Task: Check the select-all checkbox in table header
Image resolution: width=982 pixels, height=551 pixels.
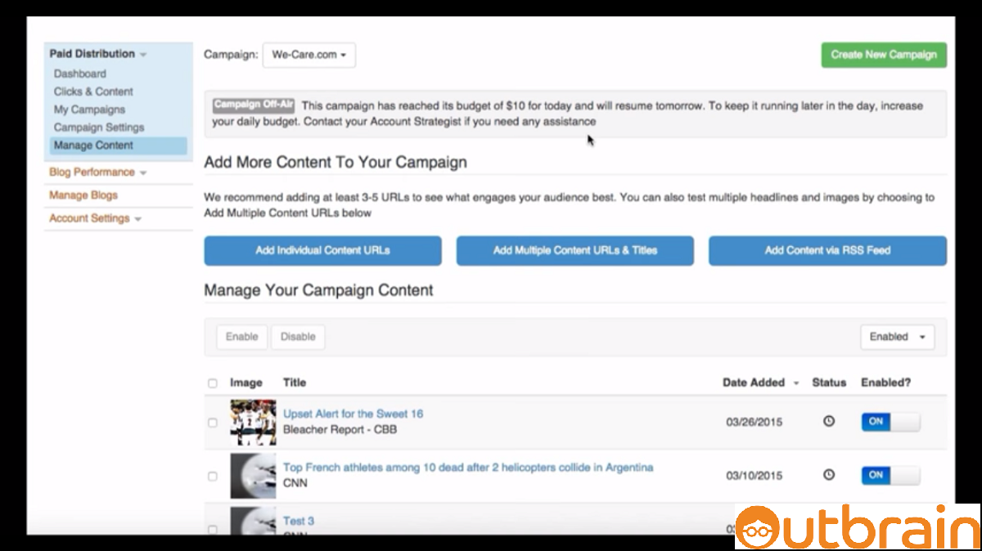Action: click(213, 383)
